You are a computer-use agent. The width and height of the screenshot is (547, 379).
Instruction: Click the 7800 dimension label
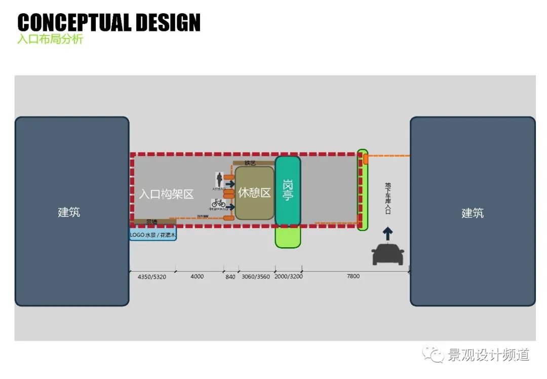[353, 276]
